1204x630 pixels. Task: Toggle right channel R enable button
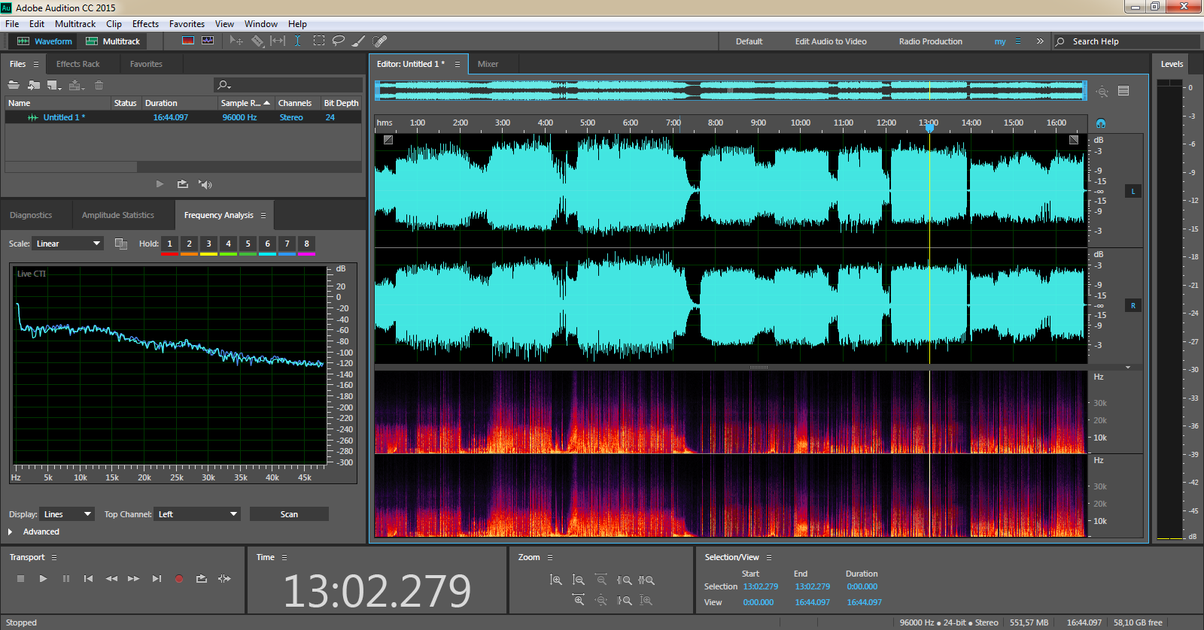coord(1133,305)
